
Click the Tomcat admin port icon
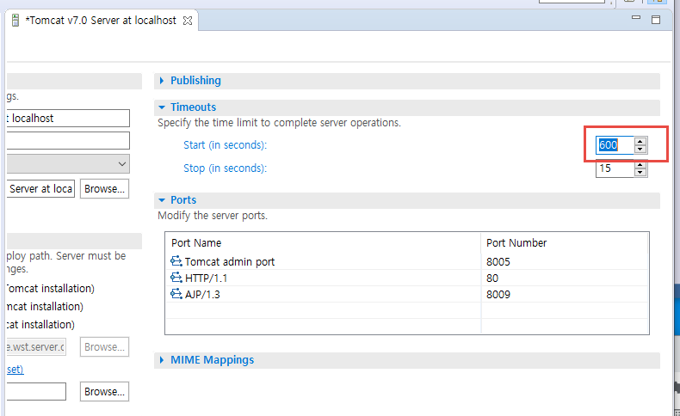point(176,261)
